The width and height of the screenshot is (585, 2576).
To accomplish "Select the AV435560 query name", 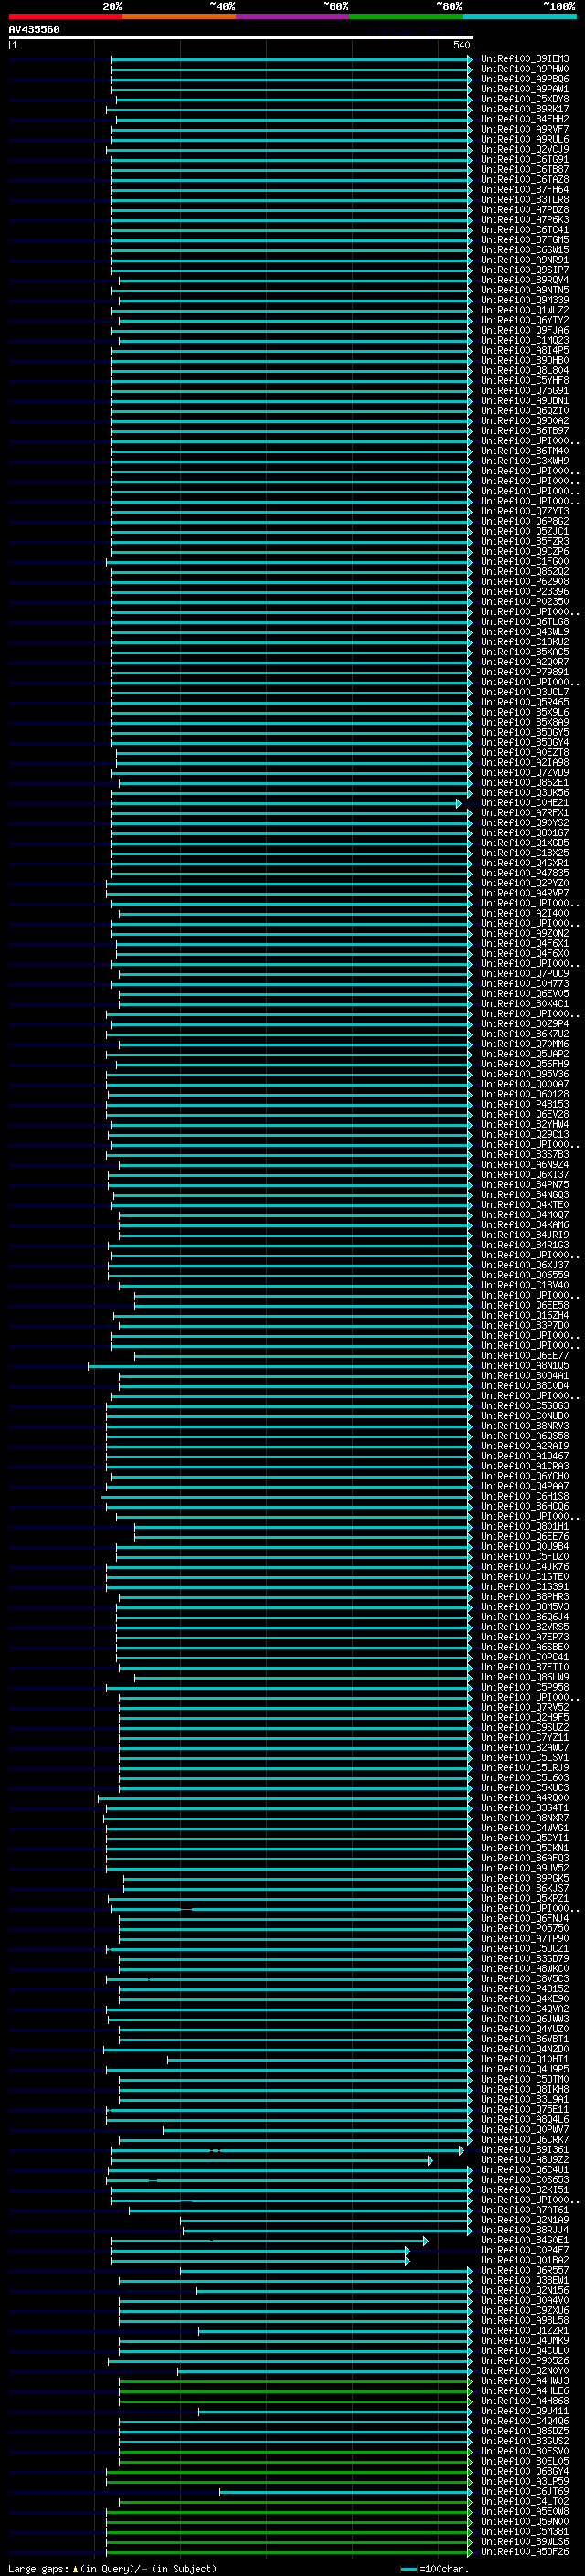I will (34, 29).
